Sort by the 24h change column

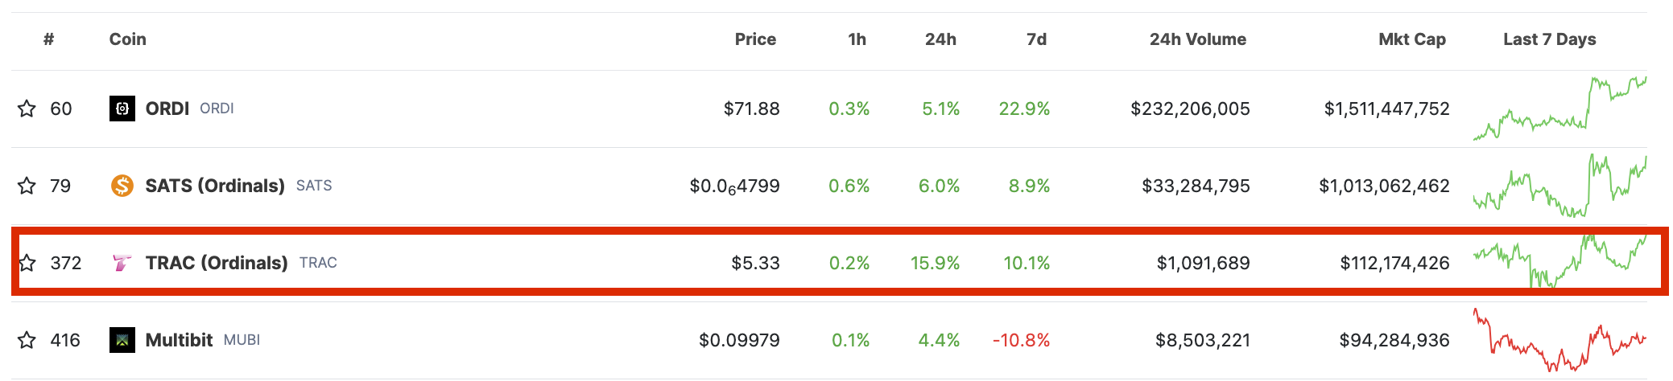[940, 39]
